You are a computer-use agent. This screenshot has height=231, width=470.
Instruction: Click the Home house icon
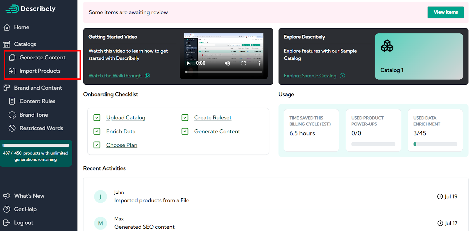[x=7, y=27]
